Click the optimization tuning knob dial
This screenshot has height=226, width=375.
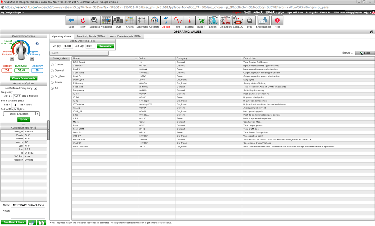click(21, 50)
